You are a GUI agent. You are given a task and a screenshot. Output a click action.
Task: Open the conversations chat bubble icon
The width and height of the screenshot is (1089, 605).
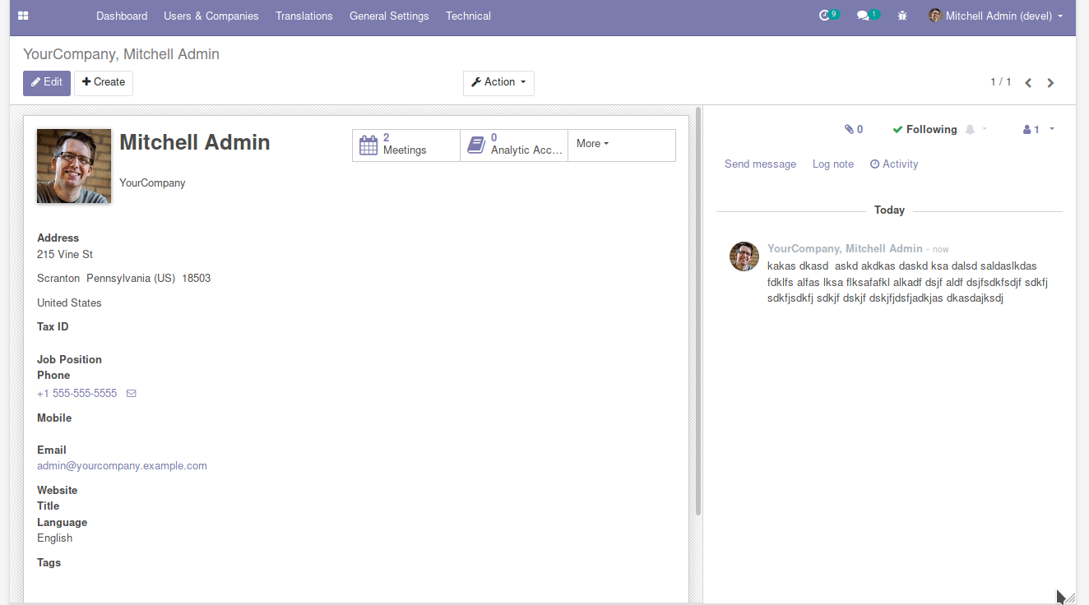(x=863, y=16)
